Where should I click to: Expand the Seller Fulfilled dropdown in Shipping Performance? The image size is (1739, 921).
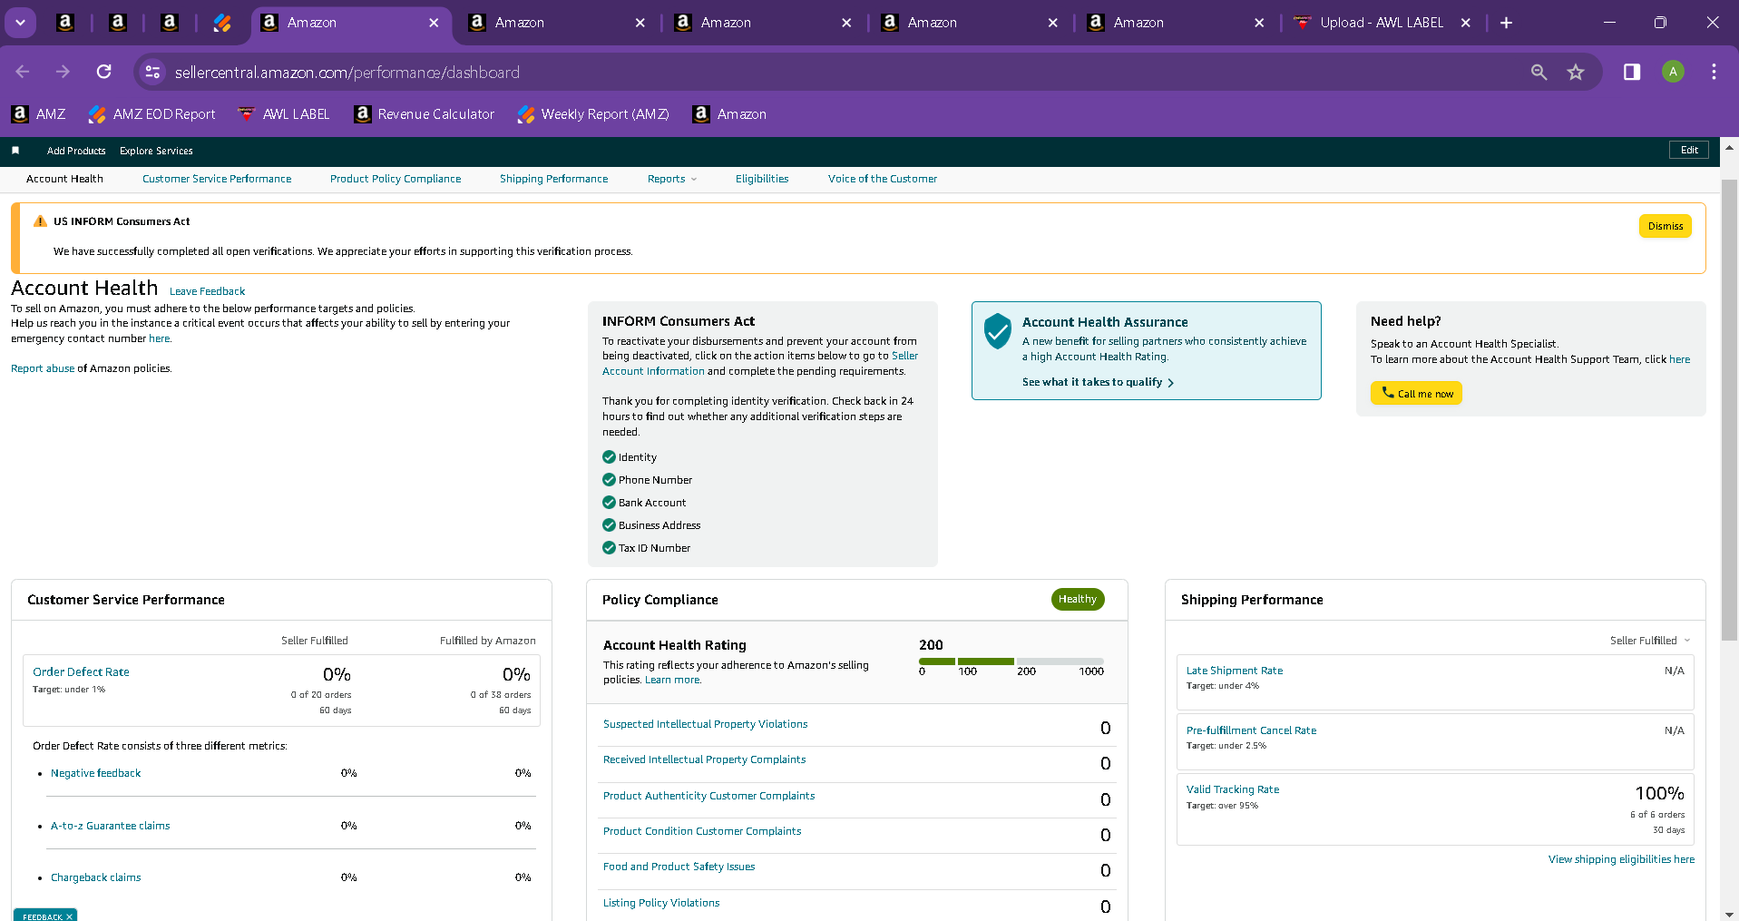click(1650, 641)
